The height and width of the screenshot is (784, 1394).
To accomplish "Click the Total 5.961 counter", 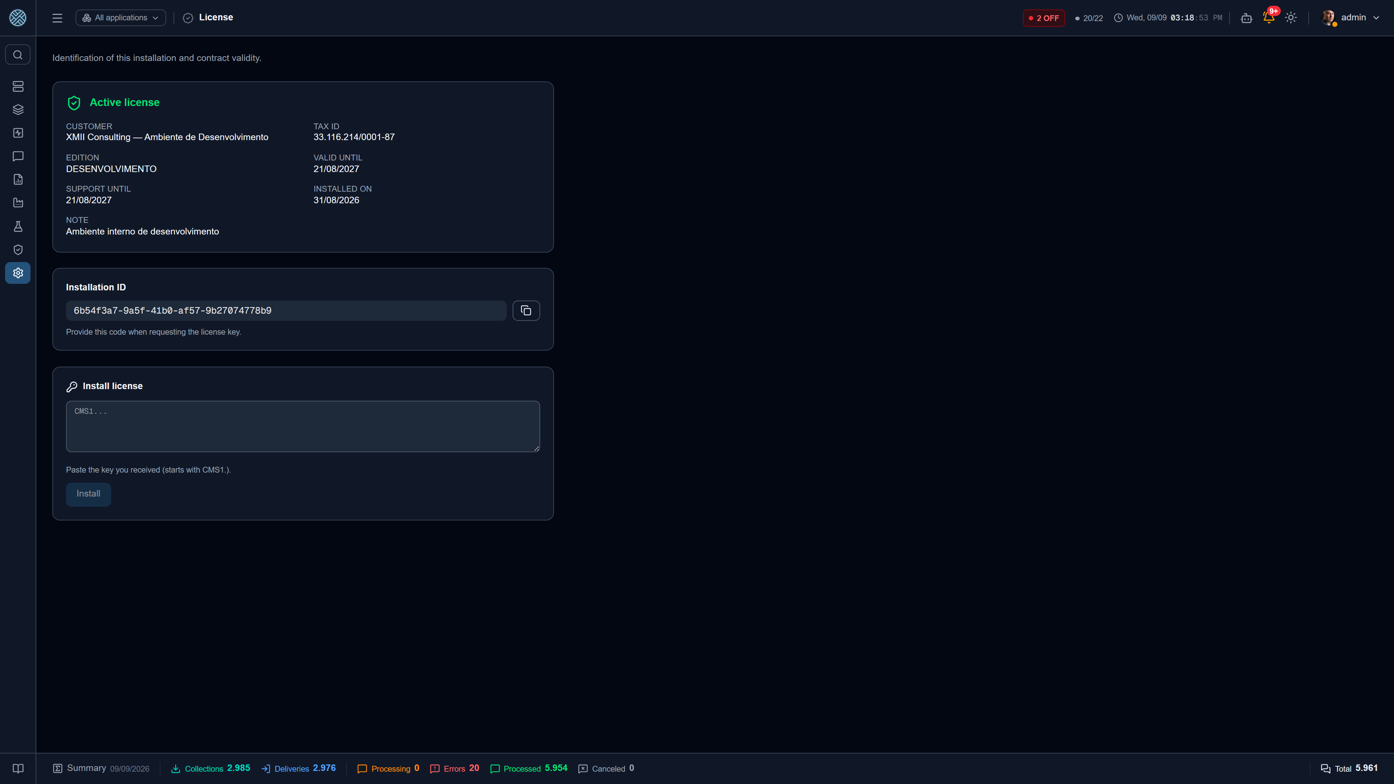I will pos(1350,768).
